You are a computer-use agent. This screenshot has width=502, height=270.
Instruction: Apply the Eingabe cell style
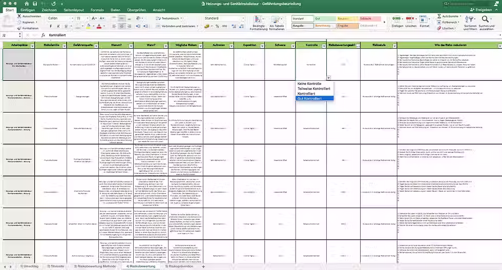348,26
